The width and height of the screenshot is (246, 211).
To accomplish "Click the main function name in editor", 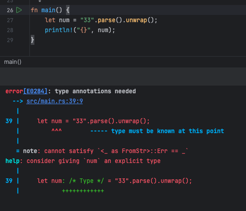I will 48,10.
